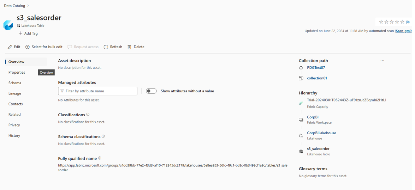Click the Glossary terms heading
The height and width of the screenshot is (190, 415).
click(x=313, y=169)
